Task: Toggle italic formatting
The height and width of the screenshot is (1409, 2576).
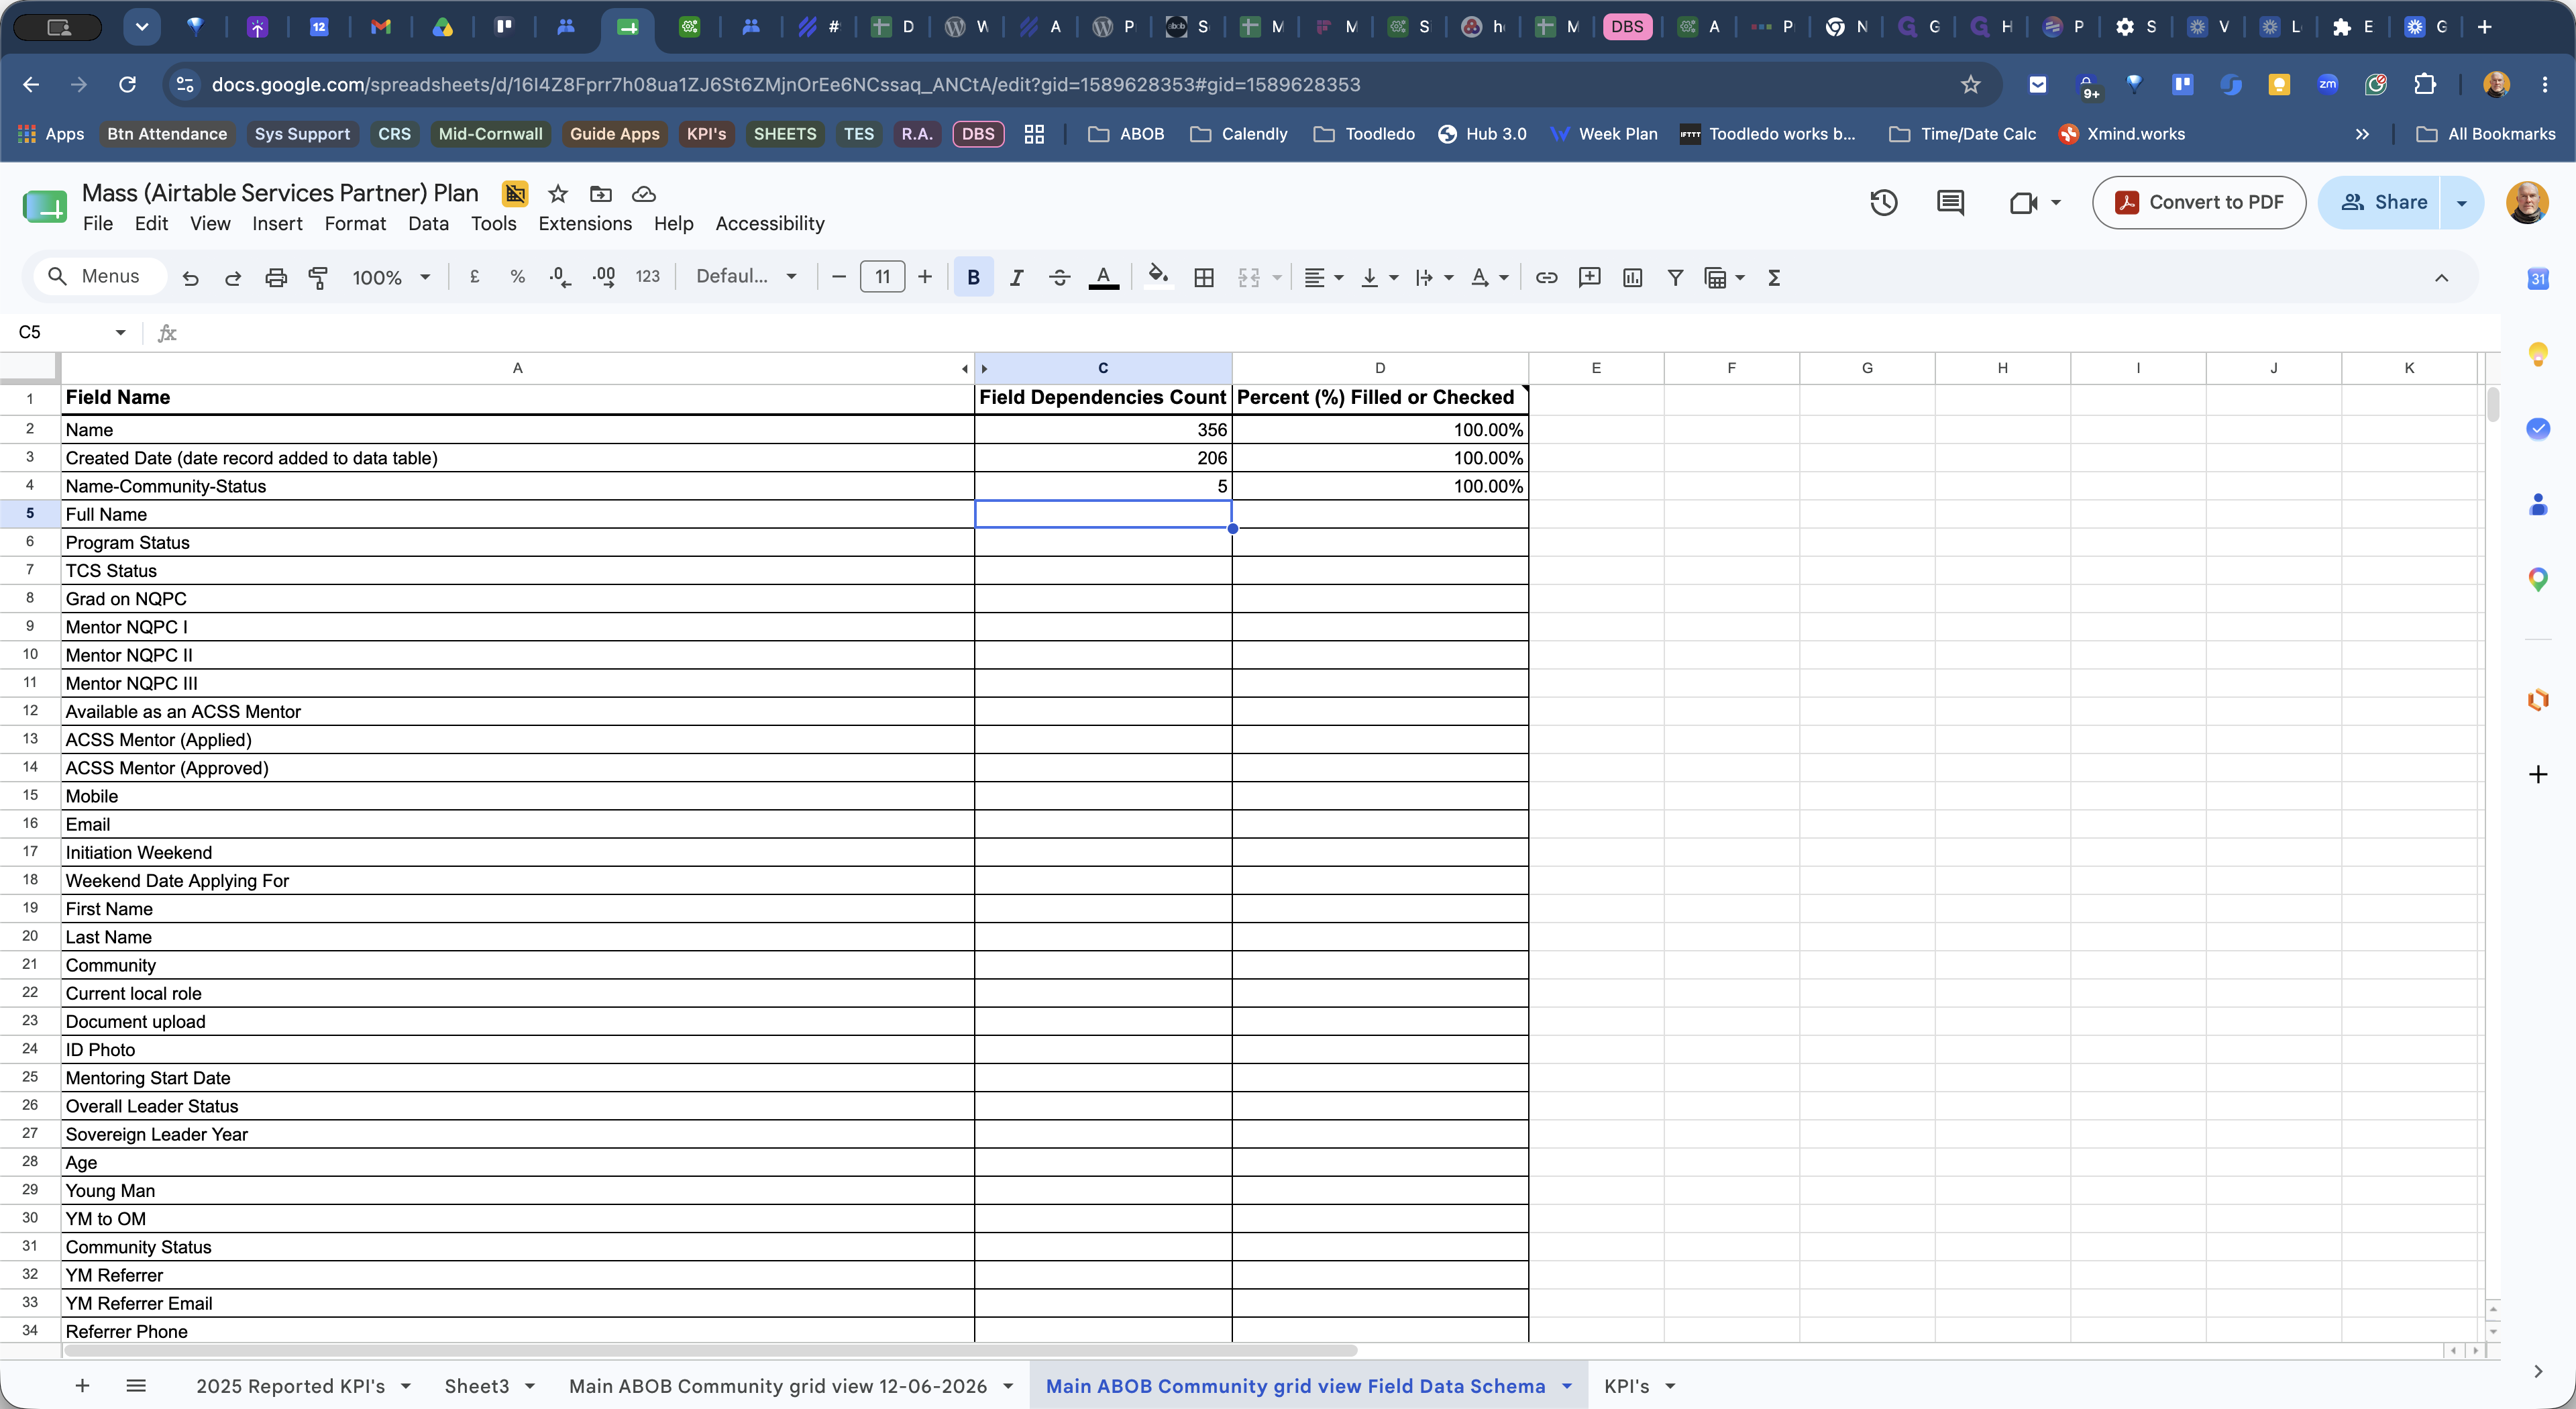Action: pos(1017,278)
